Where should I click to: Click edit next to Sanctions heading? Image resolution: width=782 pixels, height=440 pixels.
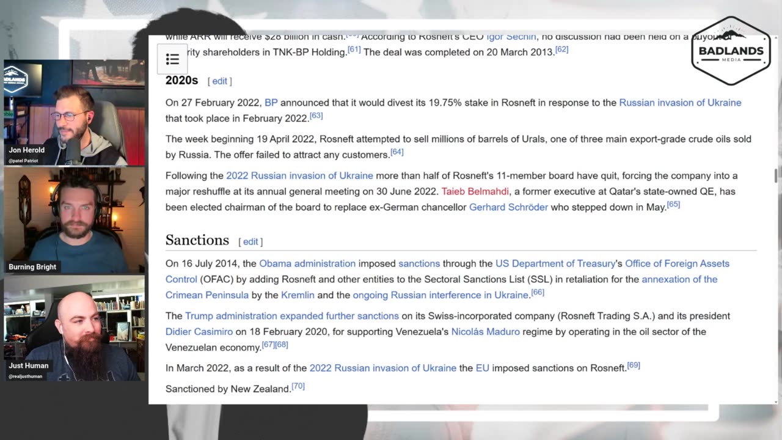point(250,242)
